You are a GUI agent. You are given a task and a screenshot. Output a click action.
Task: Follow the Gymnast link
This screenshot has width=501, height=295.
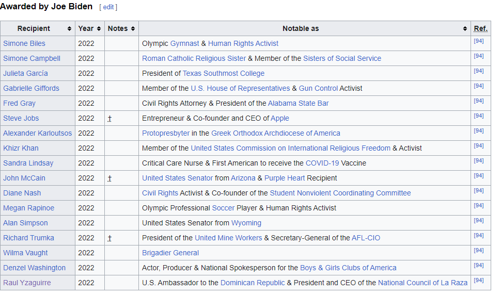tap(185, 43)
